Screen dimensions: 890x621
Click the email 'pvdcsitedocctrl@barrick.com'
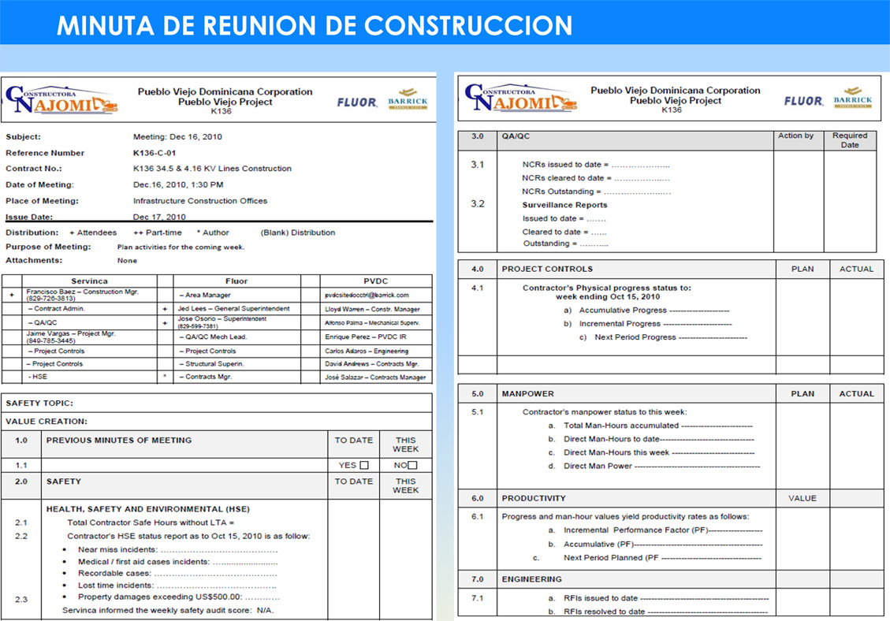(367, 296)
